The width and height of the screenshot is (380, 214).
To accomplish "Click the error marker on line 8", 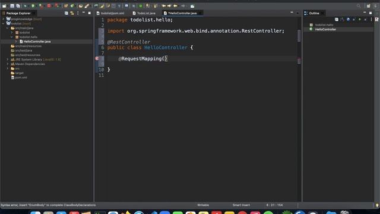I will 97,58.
